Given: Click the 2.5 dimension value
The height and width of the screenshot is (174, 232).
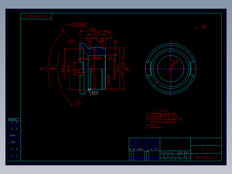Looking at the screenshot, I should 95,37.
